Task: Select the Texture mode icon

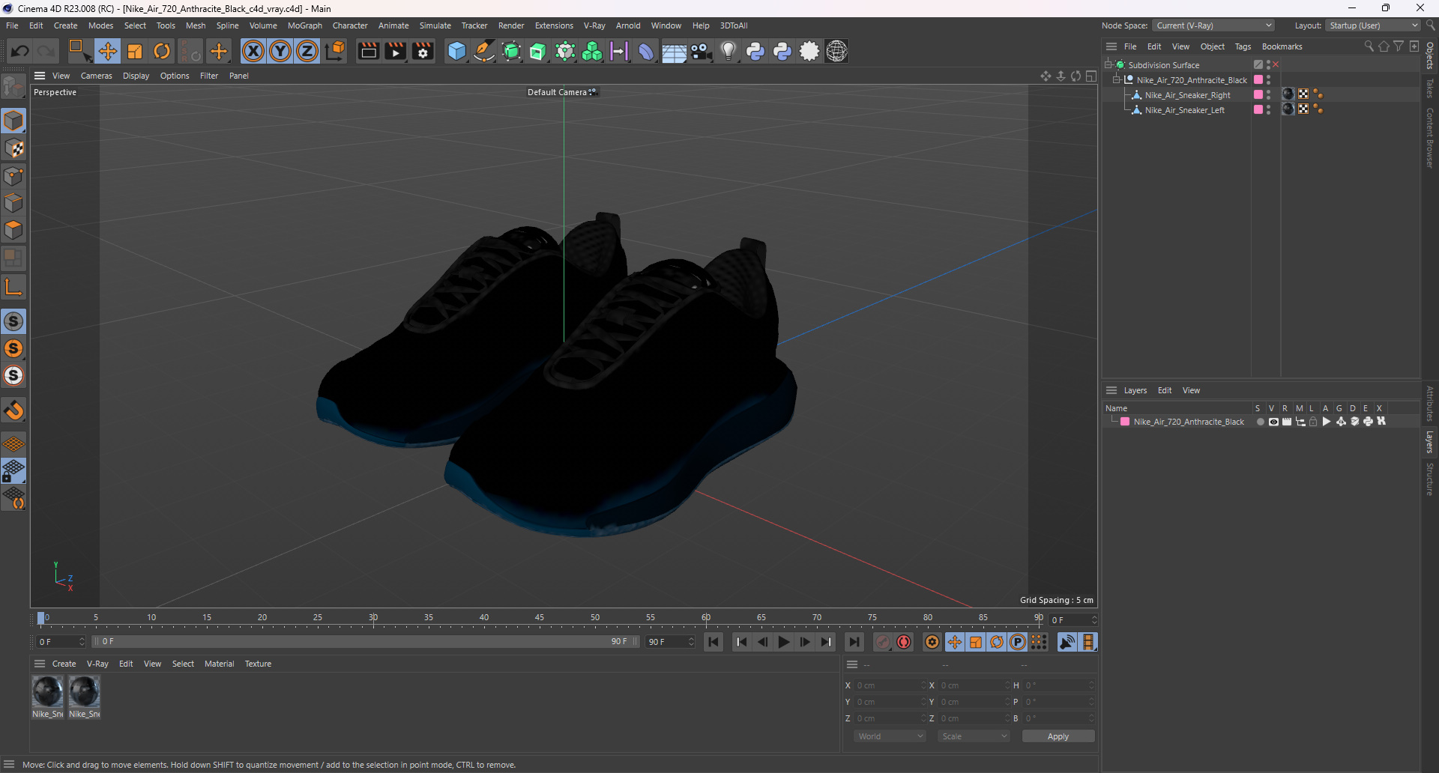Action: click(13, 148)
